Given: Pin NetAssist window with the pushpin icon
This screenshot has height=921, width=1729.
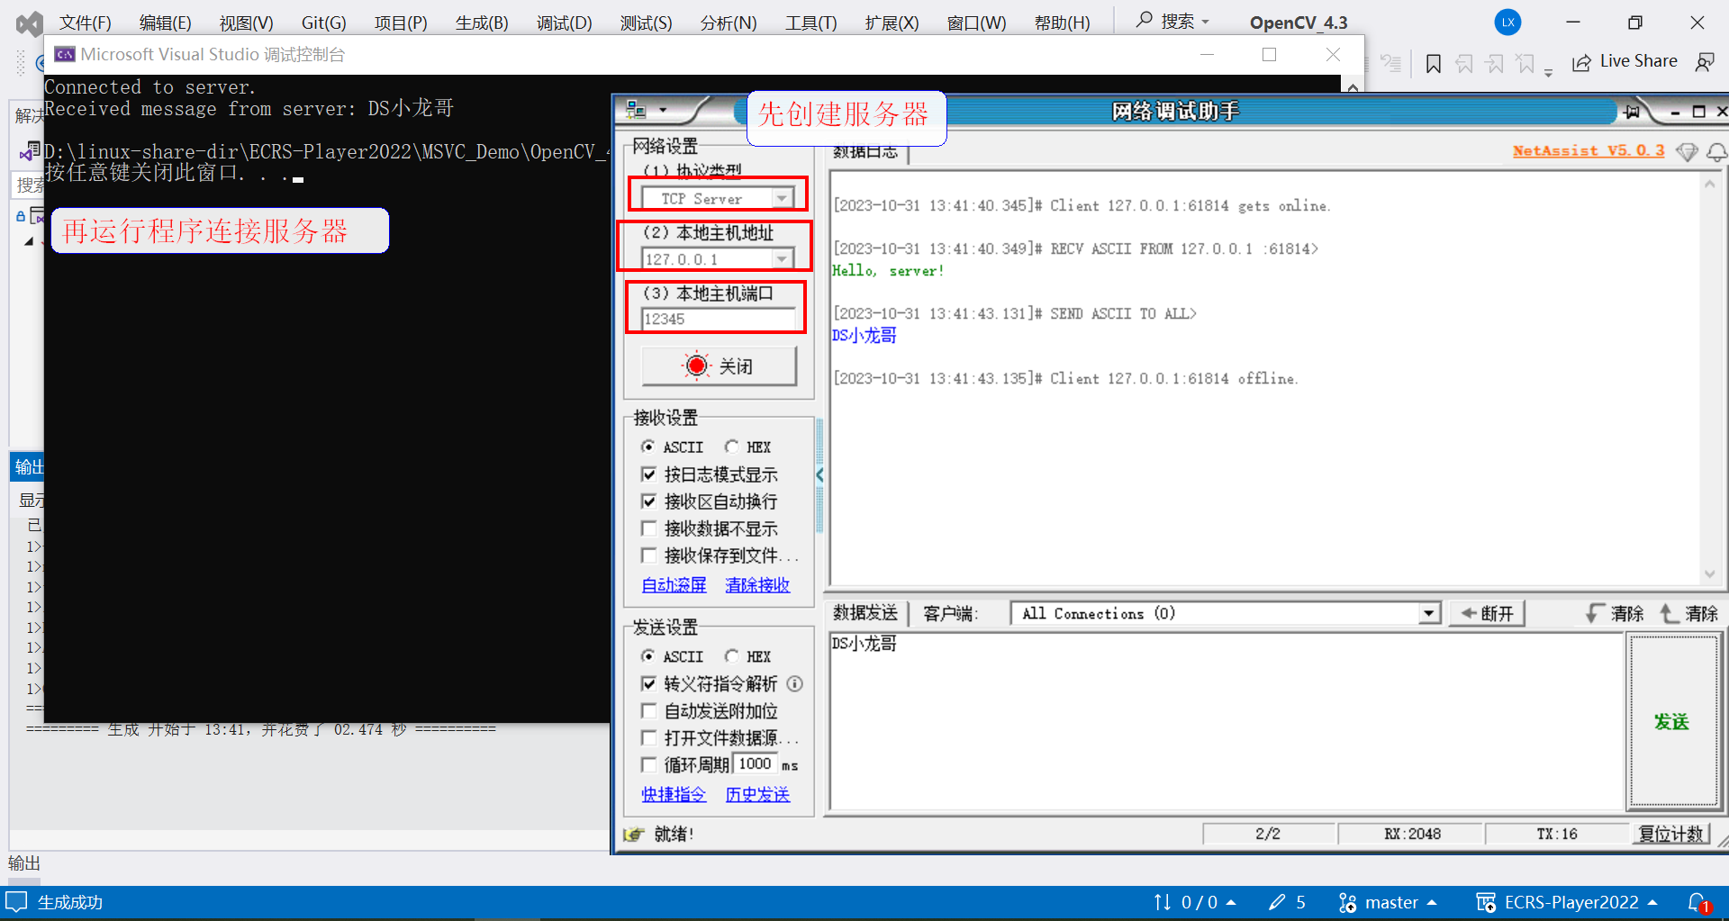Looking at the screenshot, I should (x=1630, y=112).
